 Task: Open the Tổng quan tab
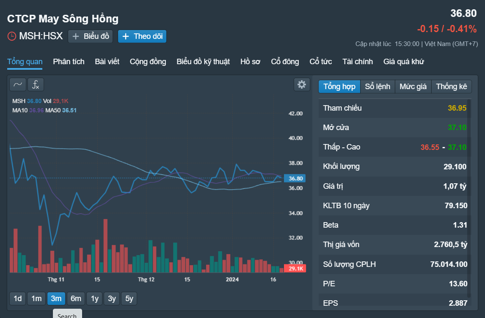pyautogui.click(x=25, y=61)
